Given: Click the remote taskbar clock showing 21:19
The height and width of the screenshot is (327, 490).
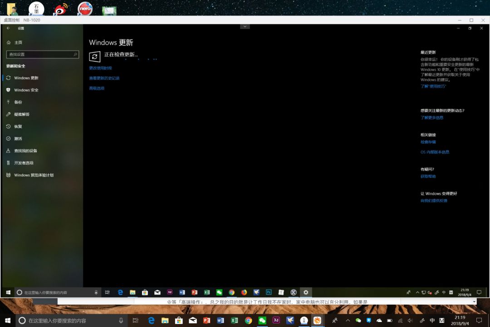Looking at the screenshot, I should [x=465, y=292].
